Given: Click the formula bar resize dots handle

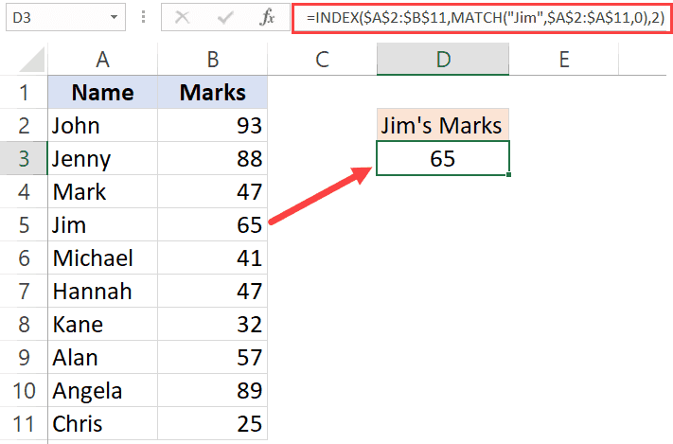Looking at the screenshot, I should pyautogui.click(x=143, y=17).
